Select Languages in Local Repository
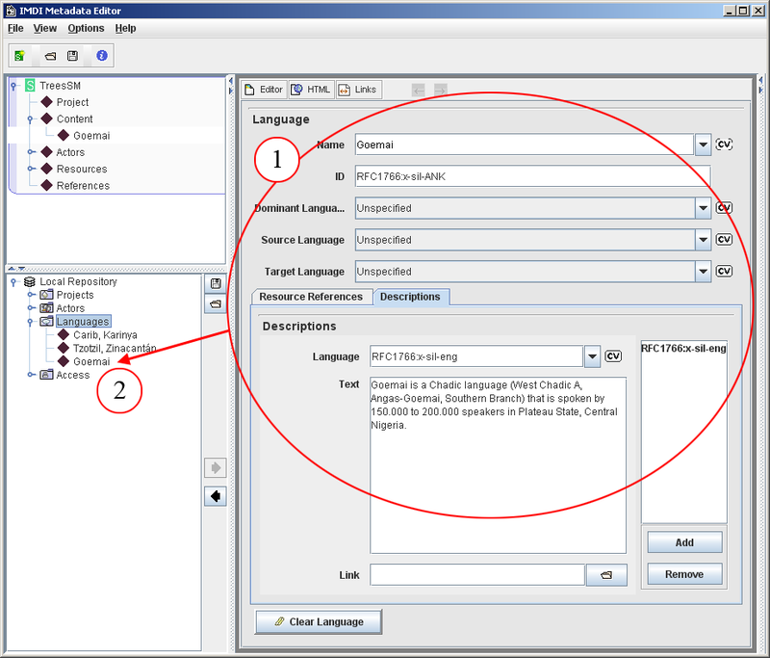Screen dimensions: 770x658 coord(83,322)
